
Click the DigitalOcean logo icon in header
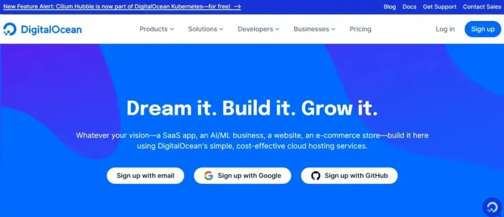pos(9,29)
